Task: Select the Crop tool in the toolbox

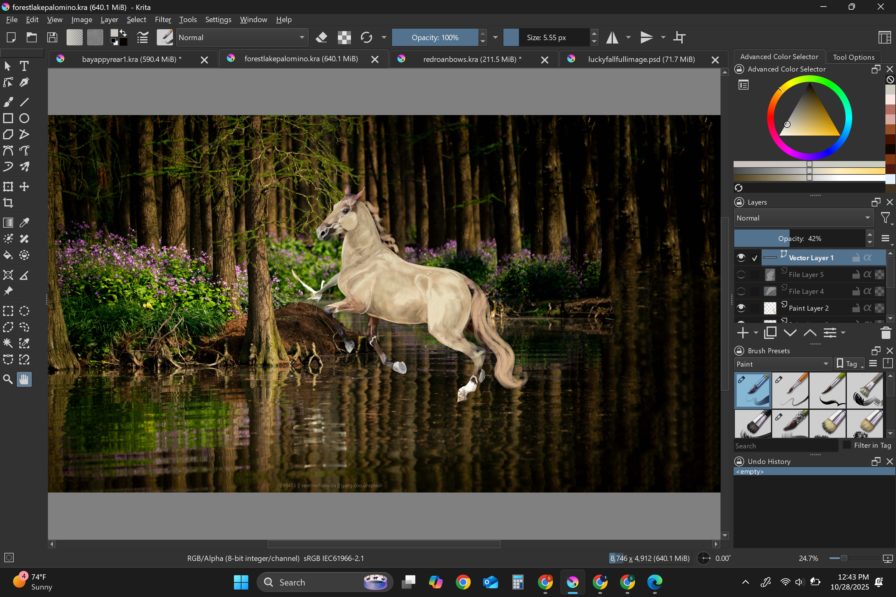Action: [x=8, y=203]
